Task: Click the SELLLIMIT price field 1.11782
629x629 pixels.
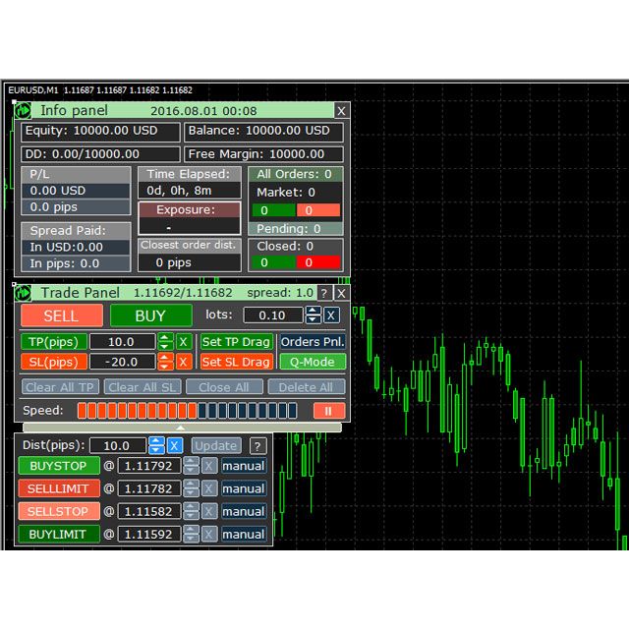Action: [x=148, y=488]
